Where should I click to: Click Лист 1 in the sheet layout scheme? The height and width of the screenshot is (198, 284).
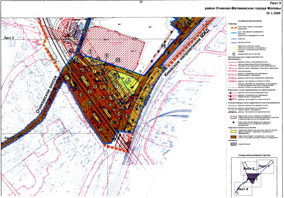[265, 166]
